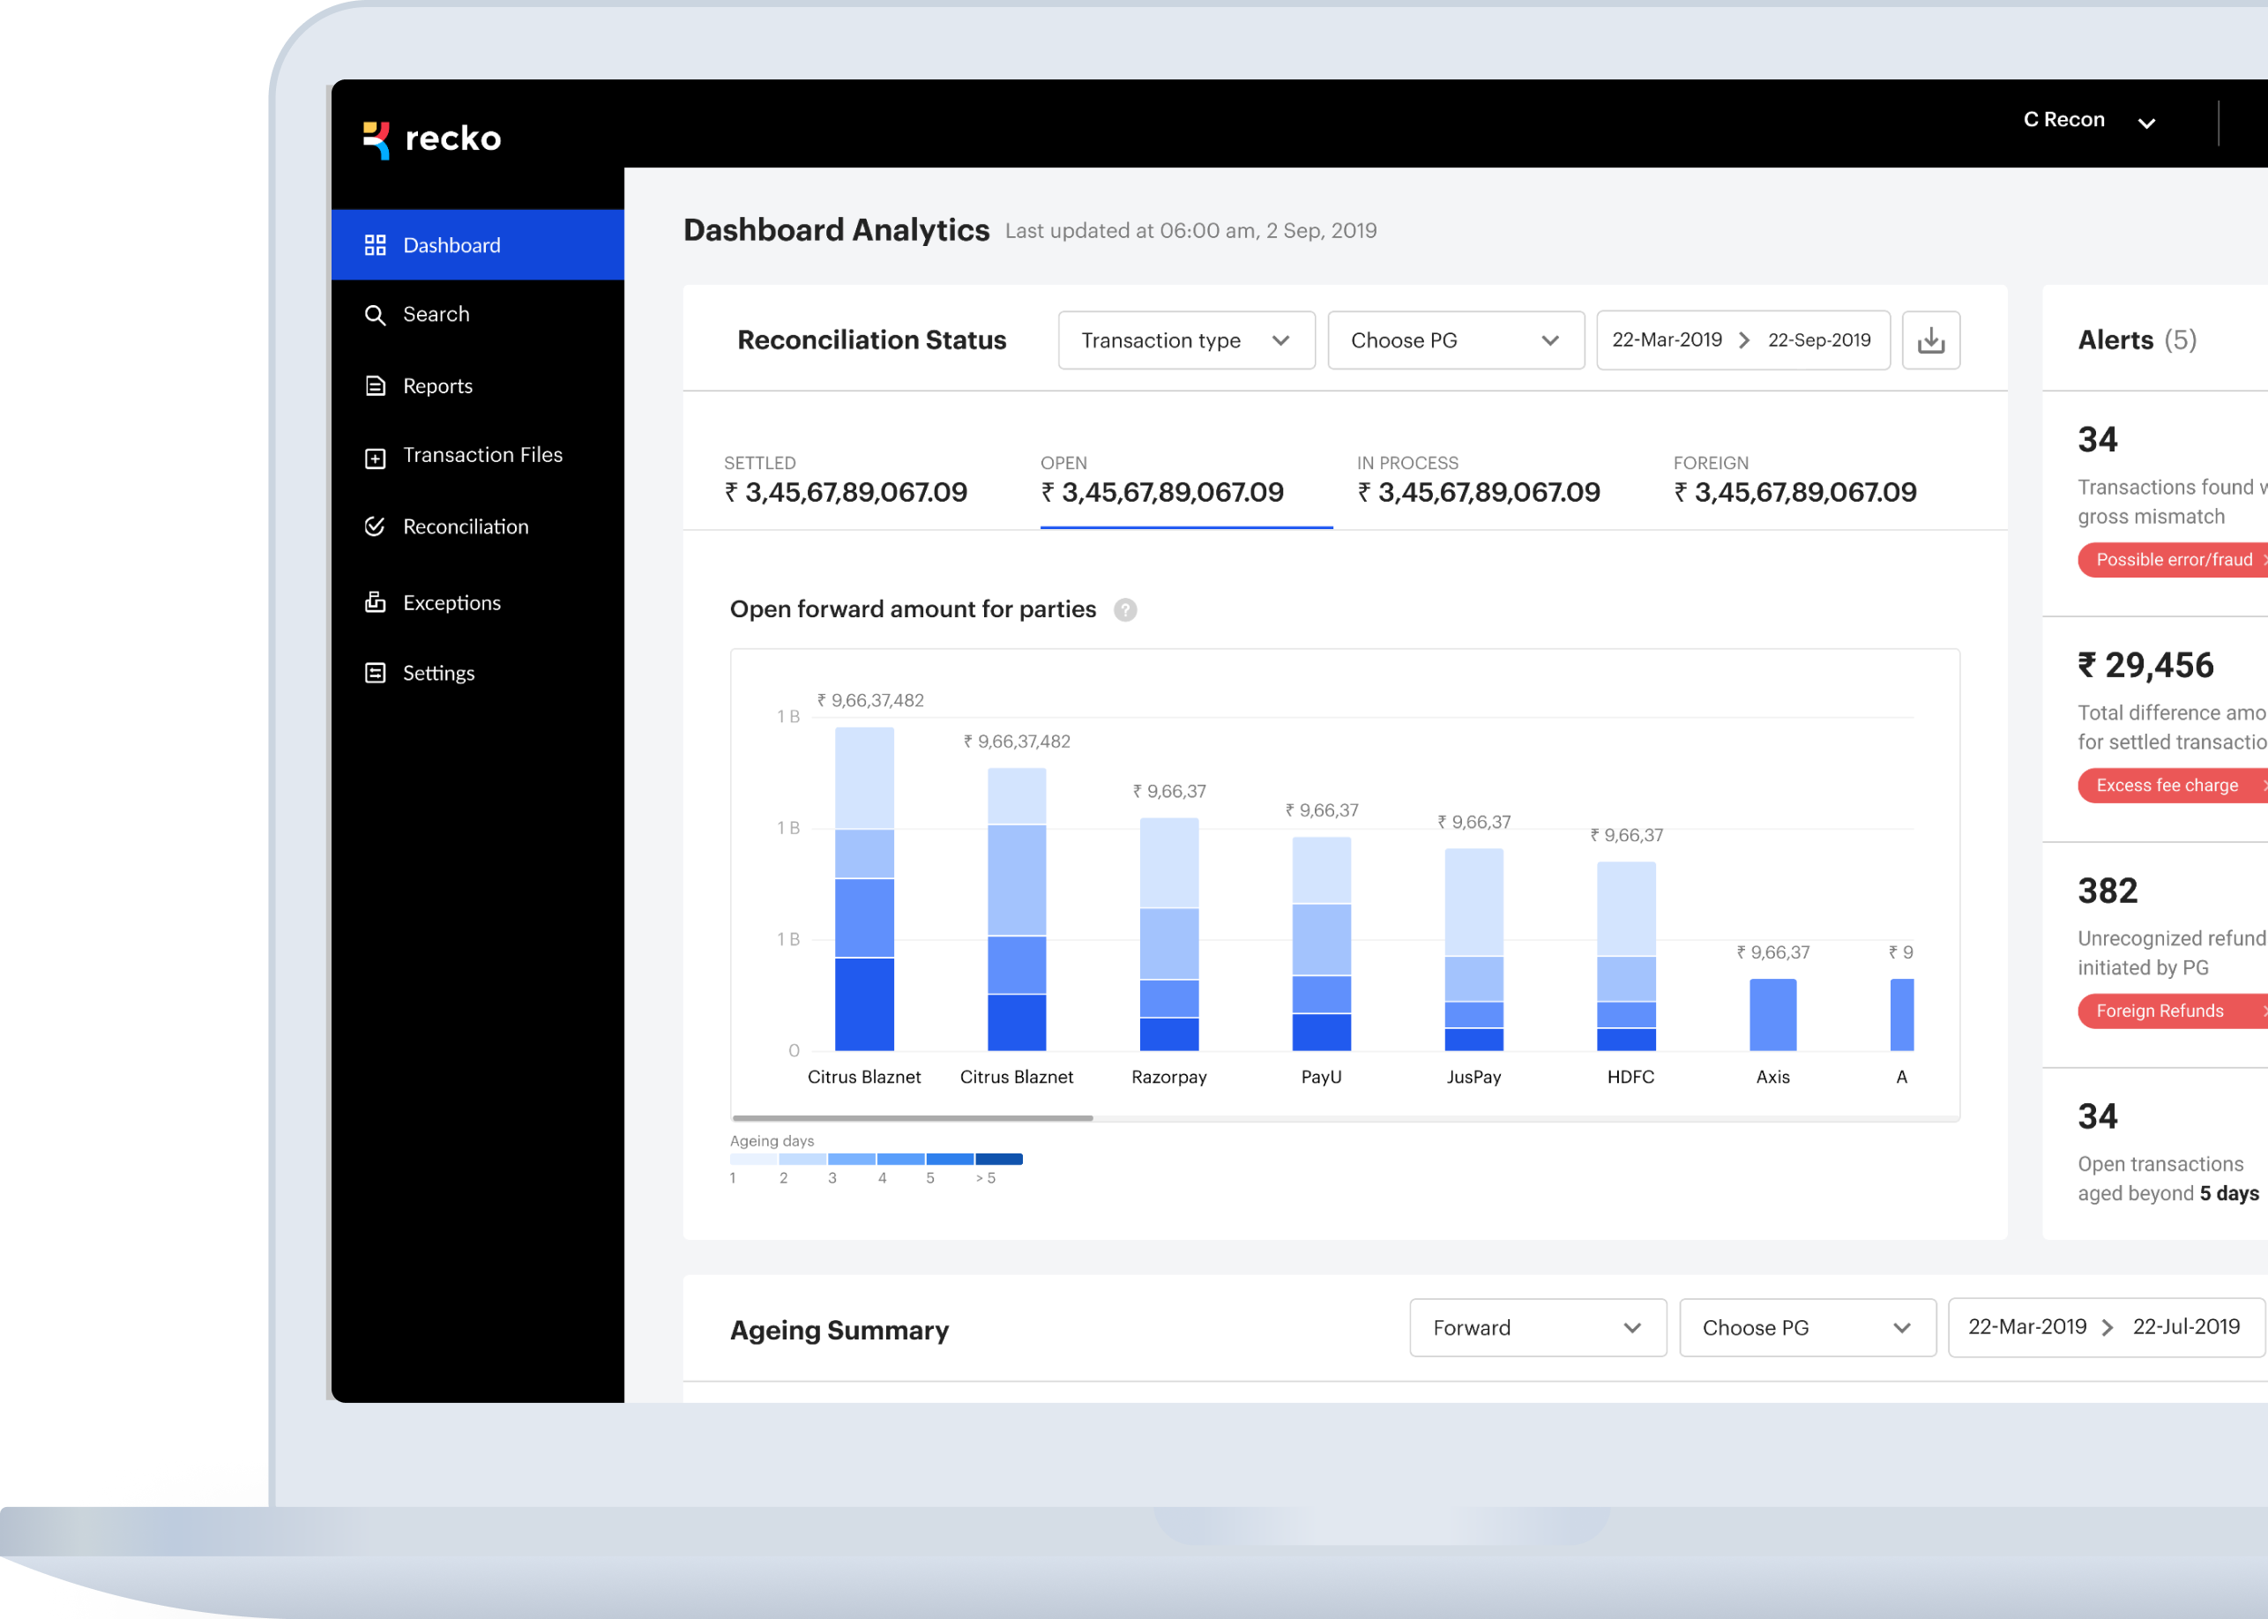The width and height of the screenshot is (2268, 1619).
Task: Download the Reconciliation Status report
Action: pyautogui.click(x=1930, y=341)
